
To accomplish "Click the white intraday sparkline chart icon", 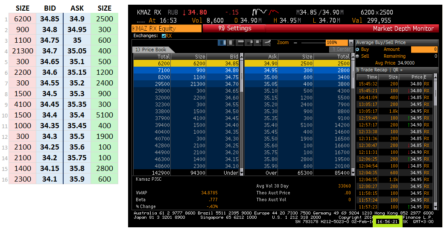I will (x=260, y=12).
